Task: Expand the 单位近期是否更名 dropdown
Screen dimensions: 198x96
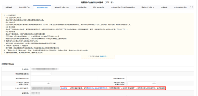Action: pyautogui.click(x=41, y=74)
